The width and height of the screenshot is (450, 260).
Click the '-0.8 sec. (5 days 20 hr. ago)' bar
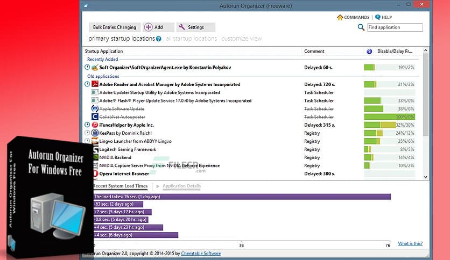point(121,220)
